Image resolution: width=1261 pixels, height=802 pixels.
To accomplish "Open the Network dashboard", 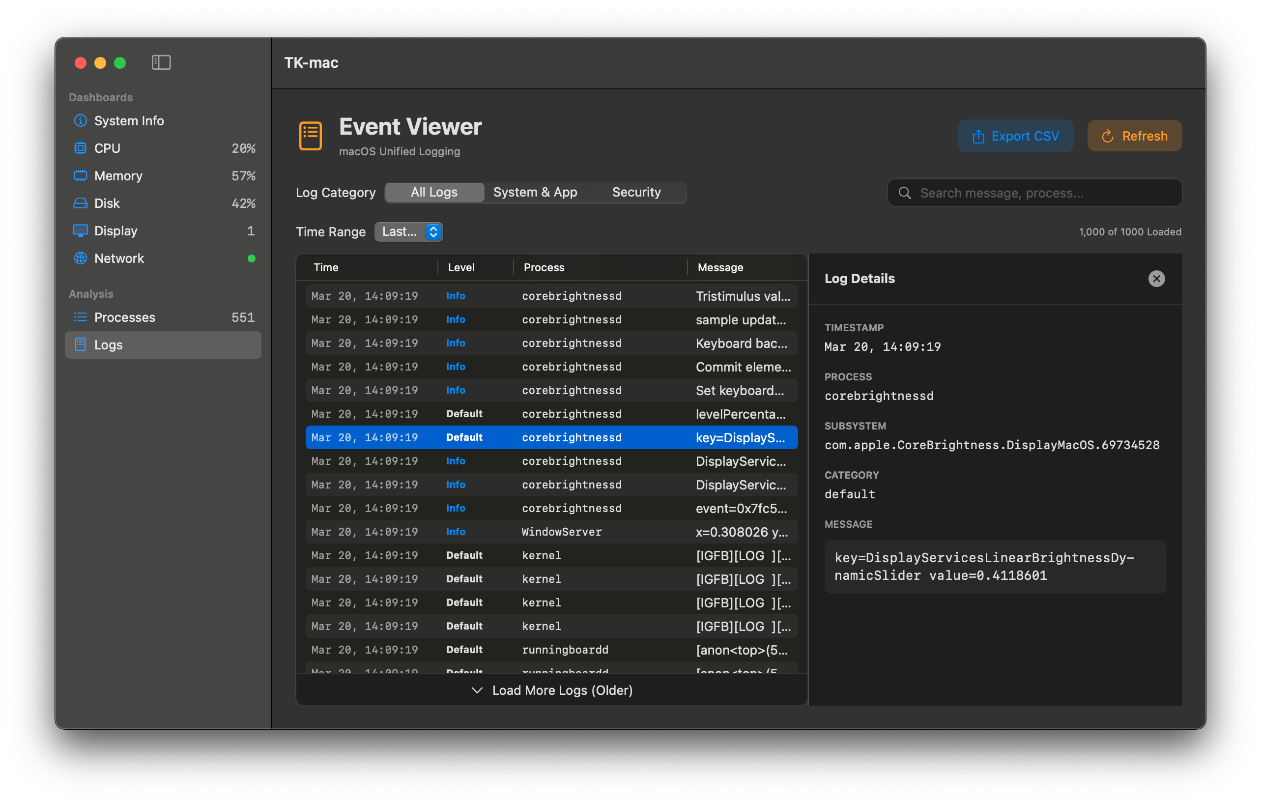I will coord(119,258).
